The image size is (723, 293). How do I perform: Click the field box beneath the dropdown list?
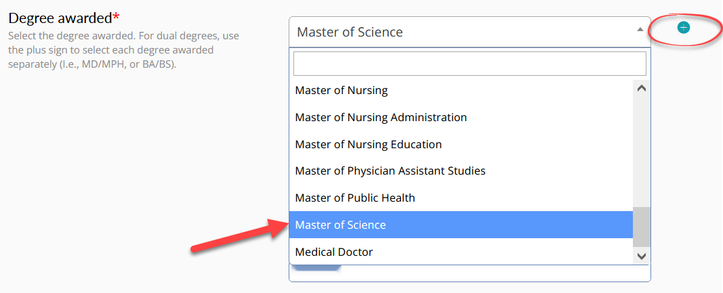[x=470, y=273]
